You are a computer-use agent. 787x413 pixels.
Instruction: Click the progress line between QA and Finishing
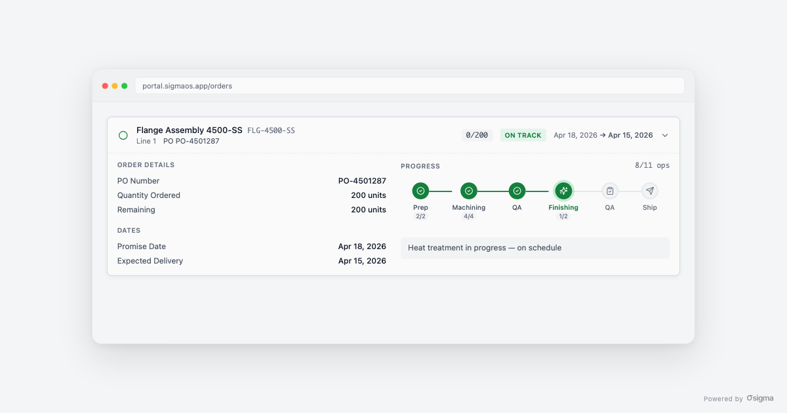pyautogui.click(x=540, y=191)
